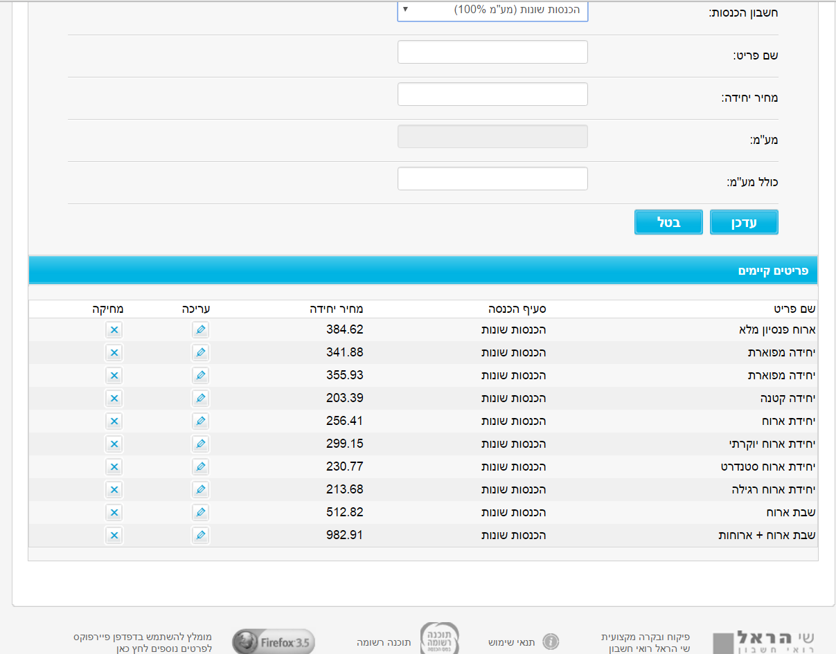836x654 pixels.
Task: Select the price value 299.15
Action: [345, 444]
